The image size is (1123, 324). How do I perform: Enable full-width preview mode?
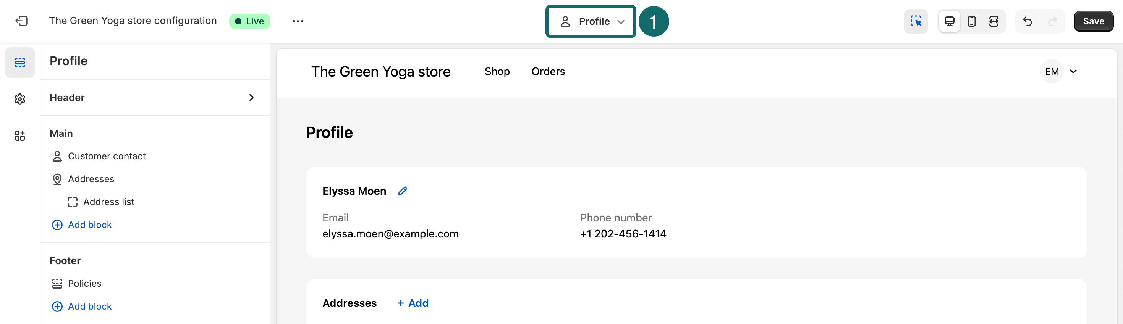pyautogui.click(x=993, y=21)
